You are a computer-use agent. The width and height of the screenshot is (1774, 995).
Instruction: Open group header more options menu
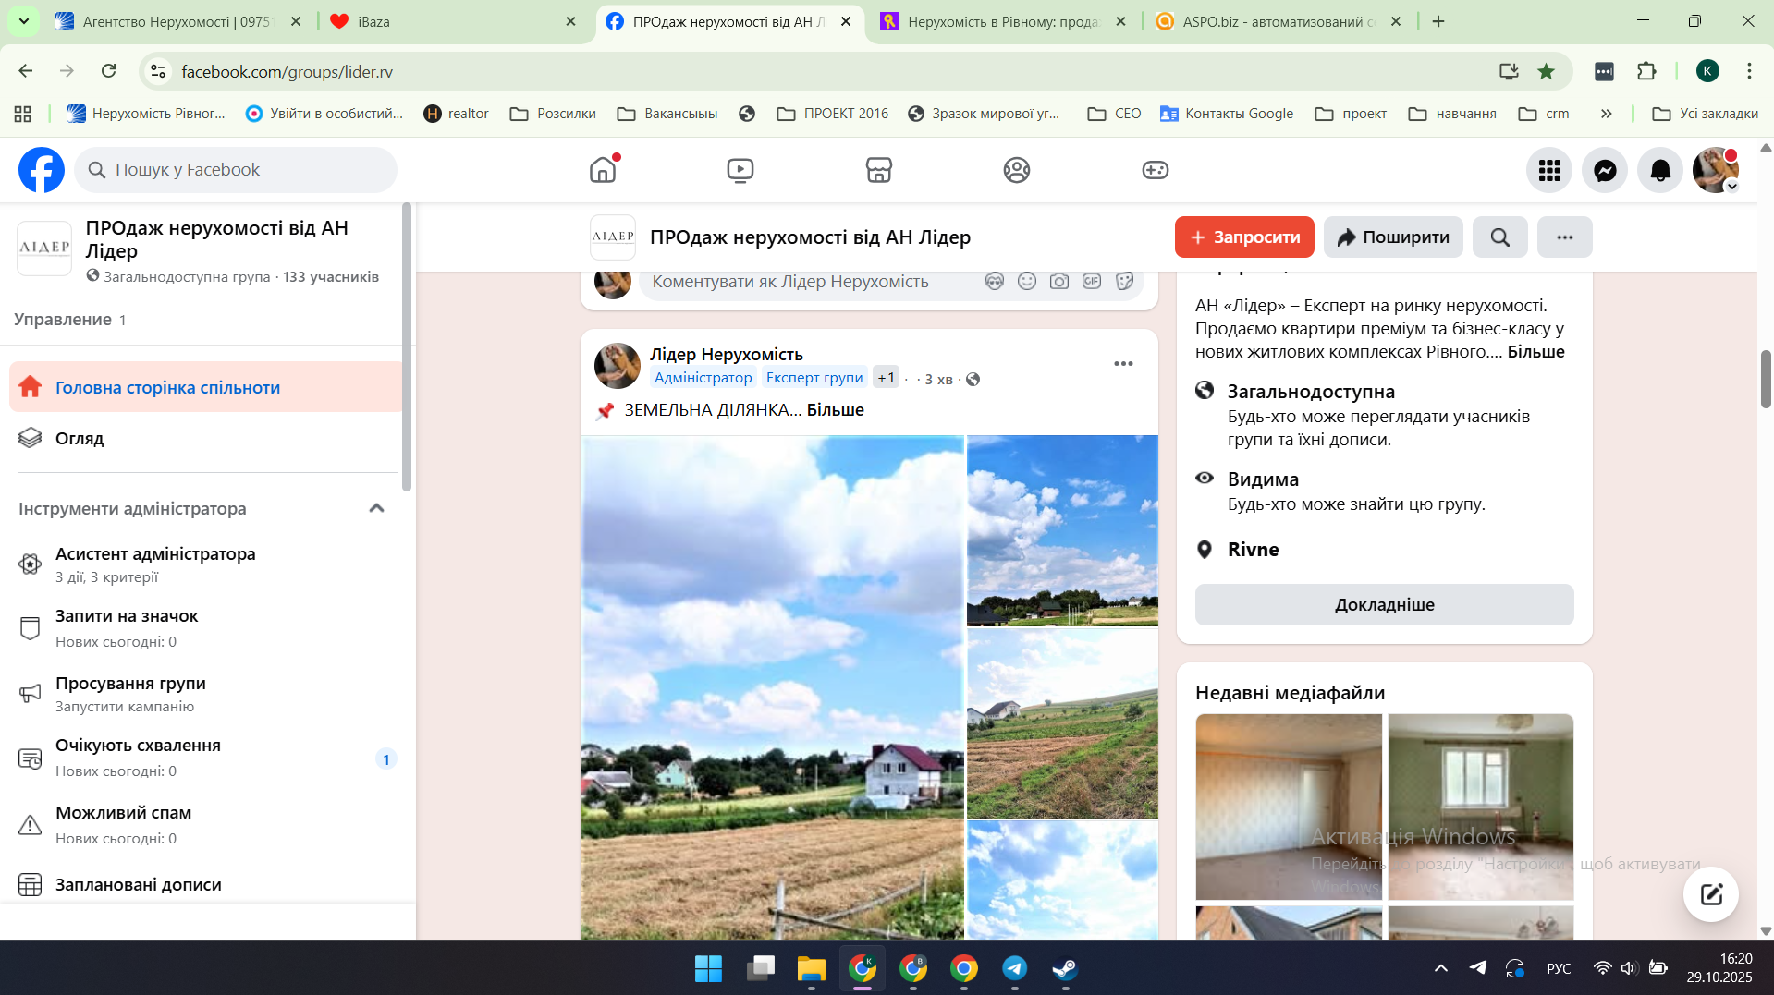tap(1564, 237)
